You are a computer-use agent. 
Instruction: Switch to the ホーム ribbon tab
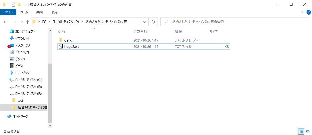pos(24,12)
